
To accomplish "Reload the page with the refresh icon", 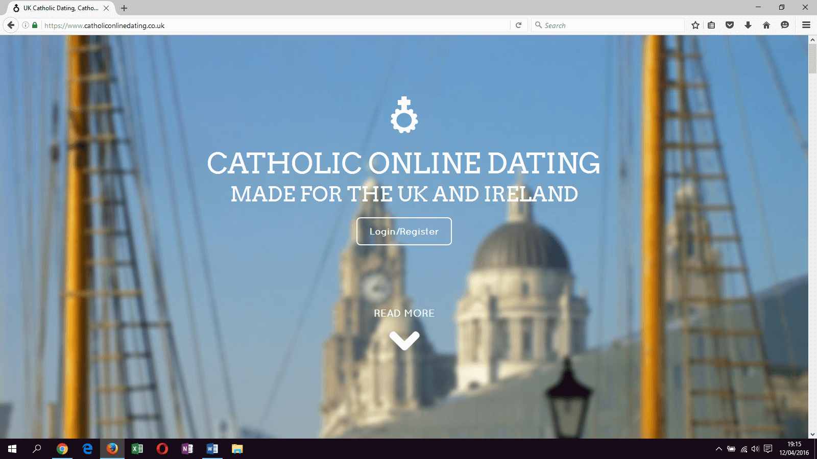I will pyautogui.click(x=518, y=25).
